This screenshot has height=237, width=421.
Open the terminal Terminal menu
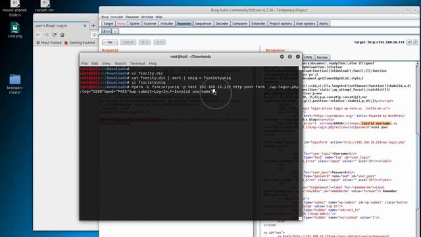click(x=137, y=63)
